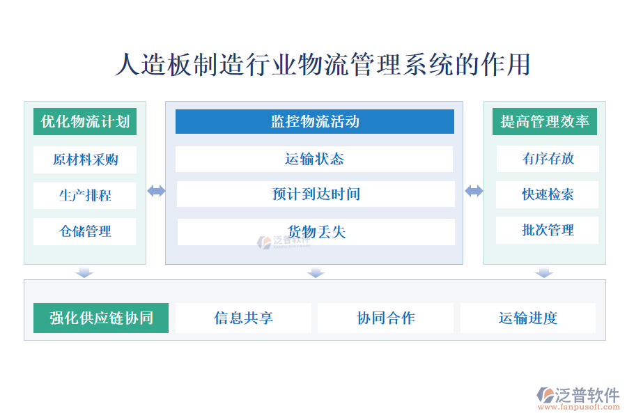Screen dimensions: 627x418
Task: Click the 运输状态 row
Action: 314,159
